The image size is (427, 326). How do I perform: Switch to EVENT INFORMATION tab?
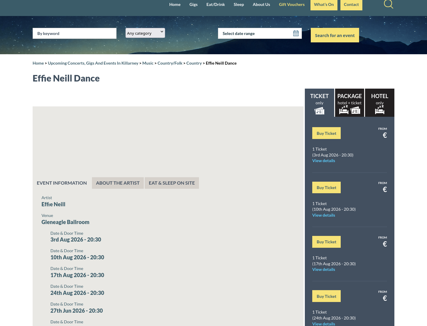click(62, 183)
